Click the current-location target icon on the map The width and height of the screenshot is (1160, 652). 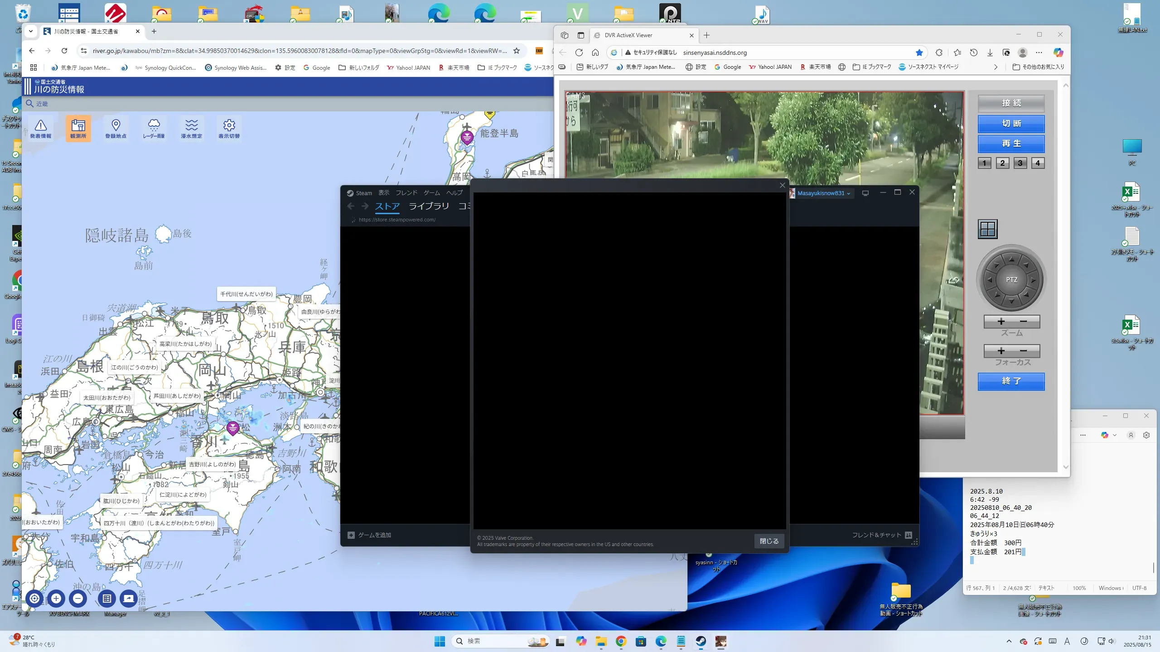pyautogui.click(x=34, y=599)
